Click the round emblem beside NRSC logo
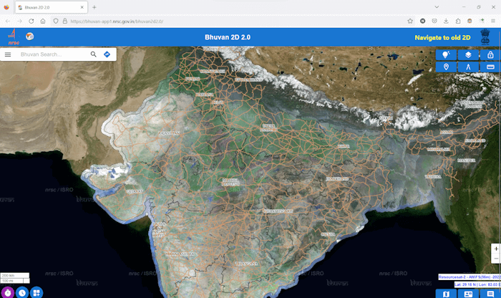This screenshot has height=298, width=501. pos(30,37)
